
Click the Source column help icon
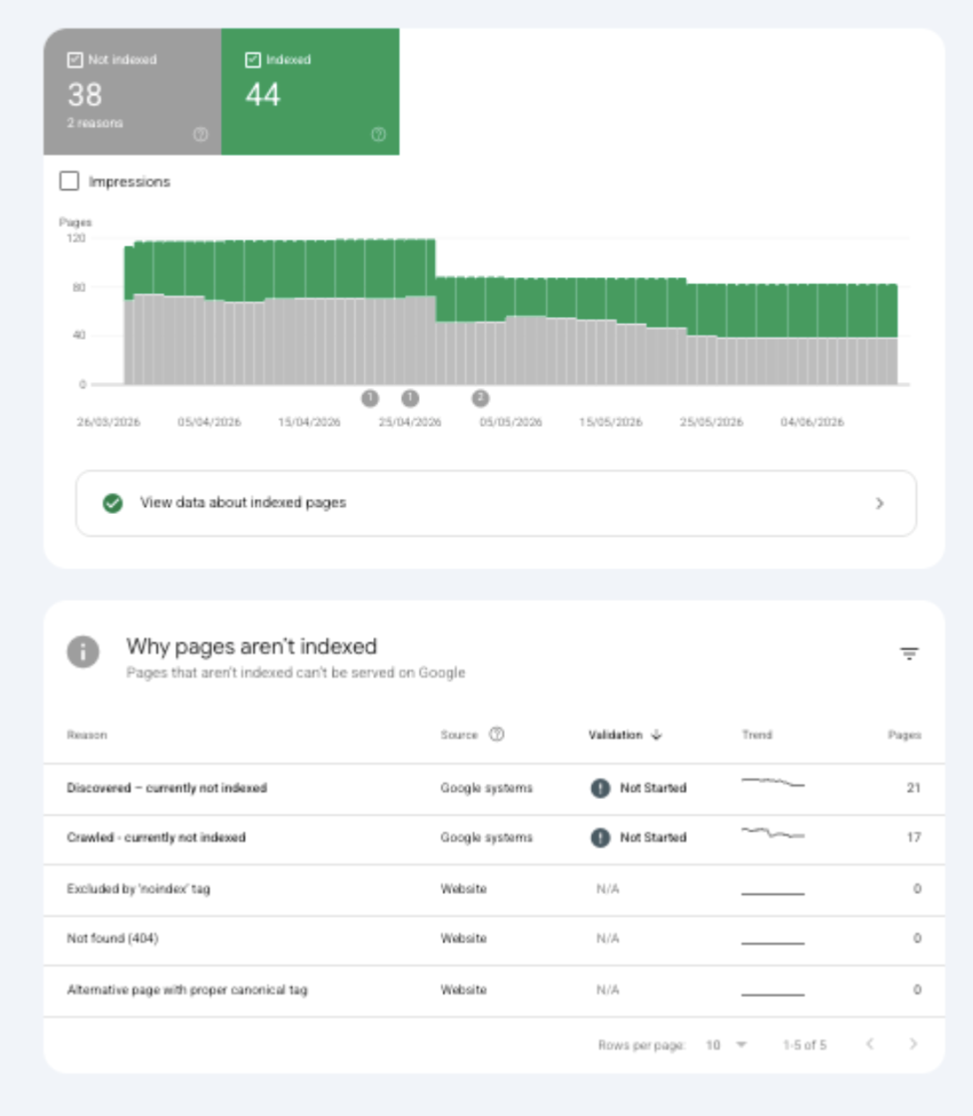497,734
